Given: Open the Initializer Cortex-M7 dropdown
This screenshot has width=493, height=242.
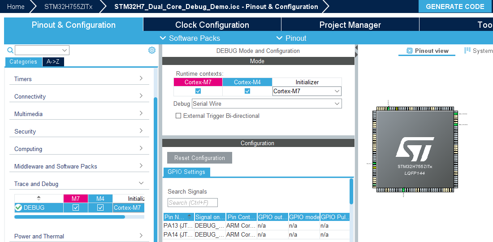Looking at the screenshot, I should [307, 91].
